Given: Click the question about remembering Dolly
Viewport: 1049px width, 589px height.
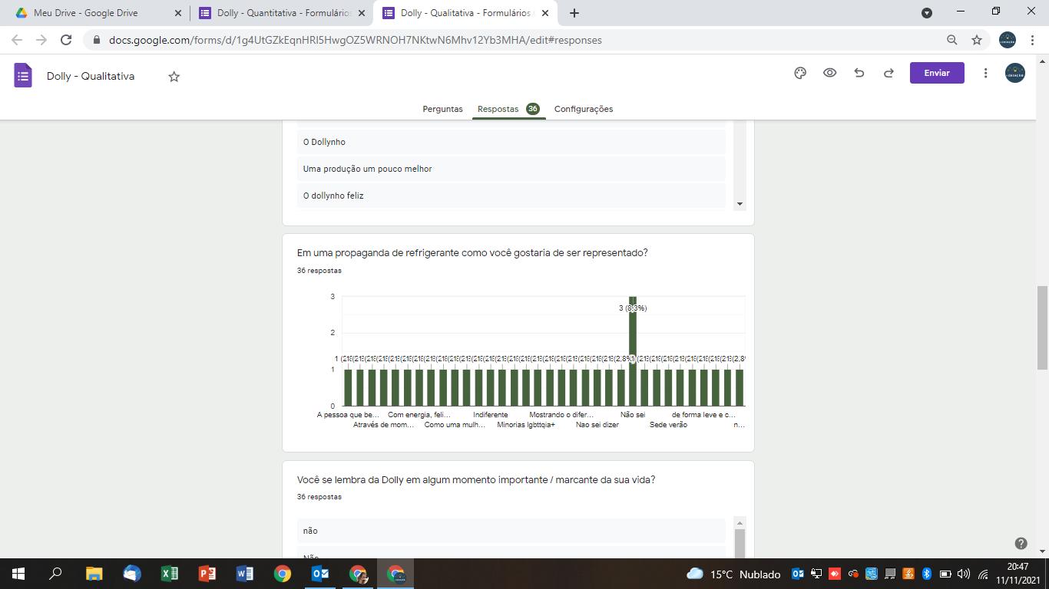Looking at the screenshot, I should click(476, 480).
